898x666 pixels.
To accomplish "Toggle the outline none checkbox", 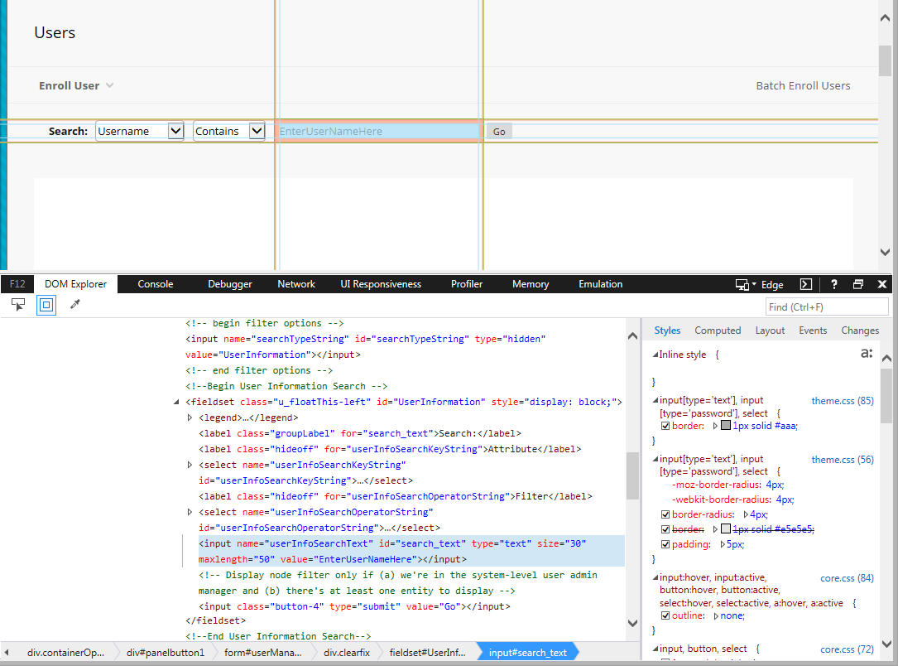I will point(665,615).
